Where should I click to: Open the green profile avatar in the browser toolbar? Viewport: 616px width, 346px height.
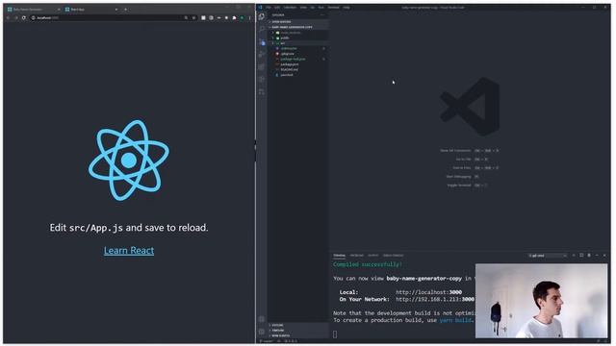(242, 17)
